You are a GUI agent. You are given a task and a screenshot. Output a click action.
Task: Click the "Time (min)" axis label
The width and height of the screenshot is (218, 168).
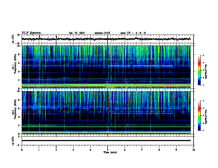[x=110, y=152]
